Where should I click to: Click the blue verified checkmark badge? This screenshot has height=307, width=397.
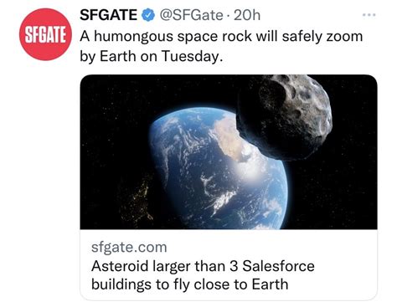[x=148, y=15]
